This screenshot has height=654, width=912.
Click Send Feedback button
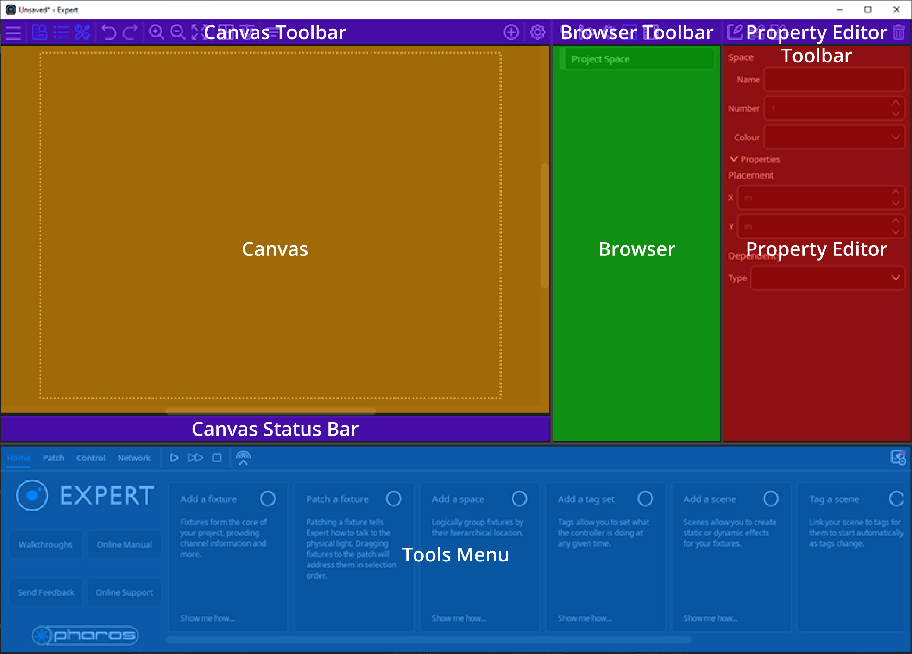[45, 592]
